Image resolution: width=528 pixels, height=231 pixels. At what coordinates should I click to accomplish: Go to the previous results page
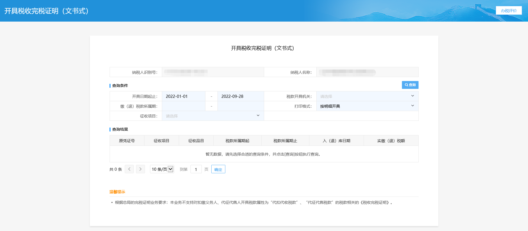click(129, 169)
